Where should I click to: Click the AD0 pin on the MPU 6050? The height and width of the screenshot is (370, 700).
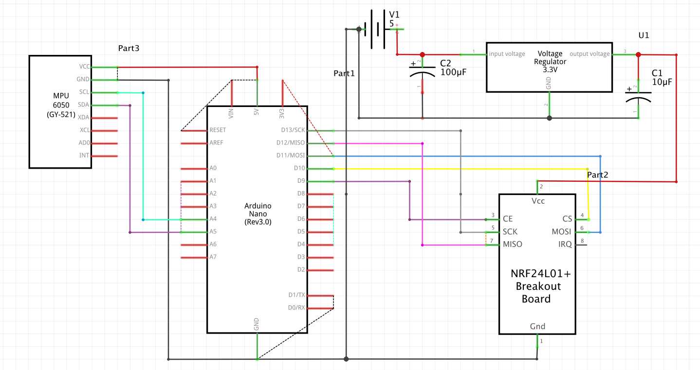coord(105,143)
